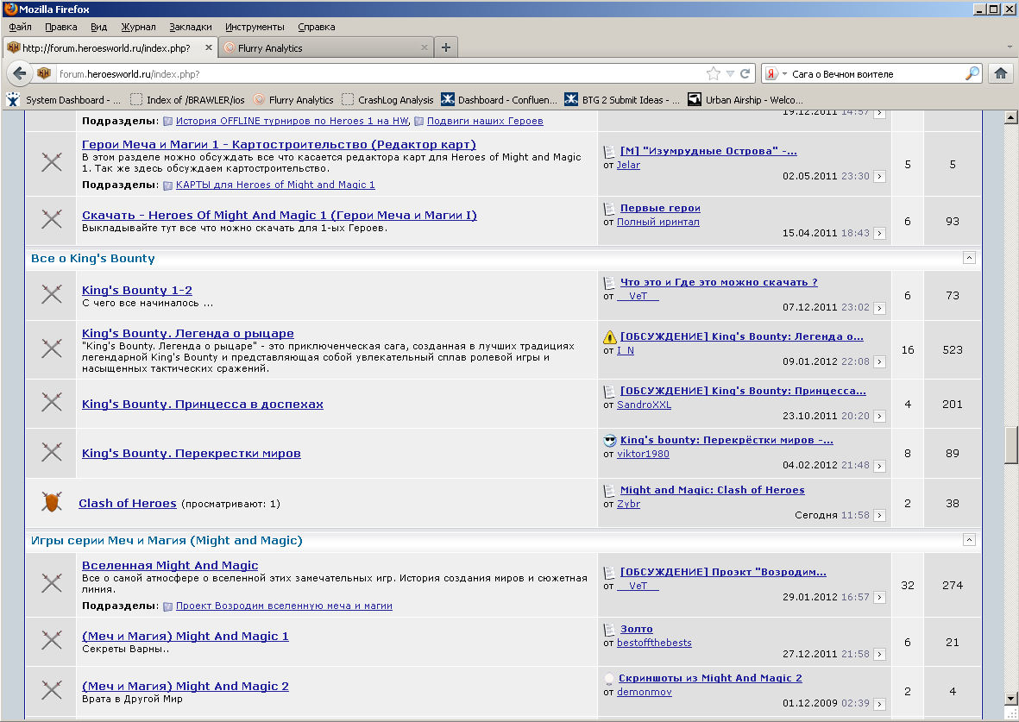Collapse the Все о King's Bounty category
This screenshot has height=722, width=1019.
(969, 258)
